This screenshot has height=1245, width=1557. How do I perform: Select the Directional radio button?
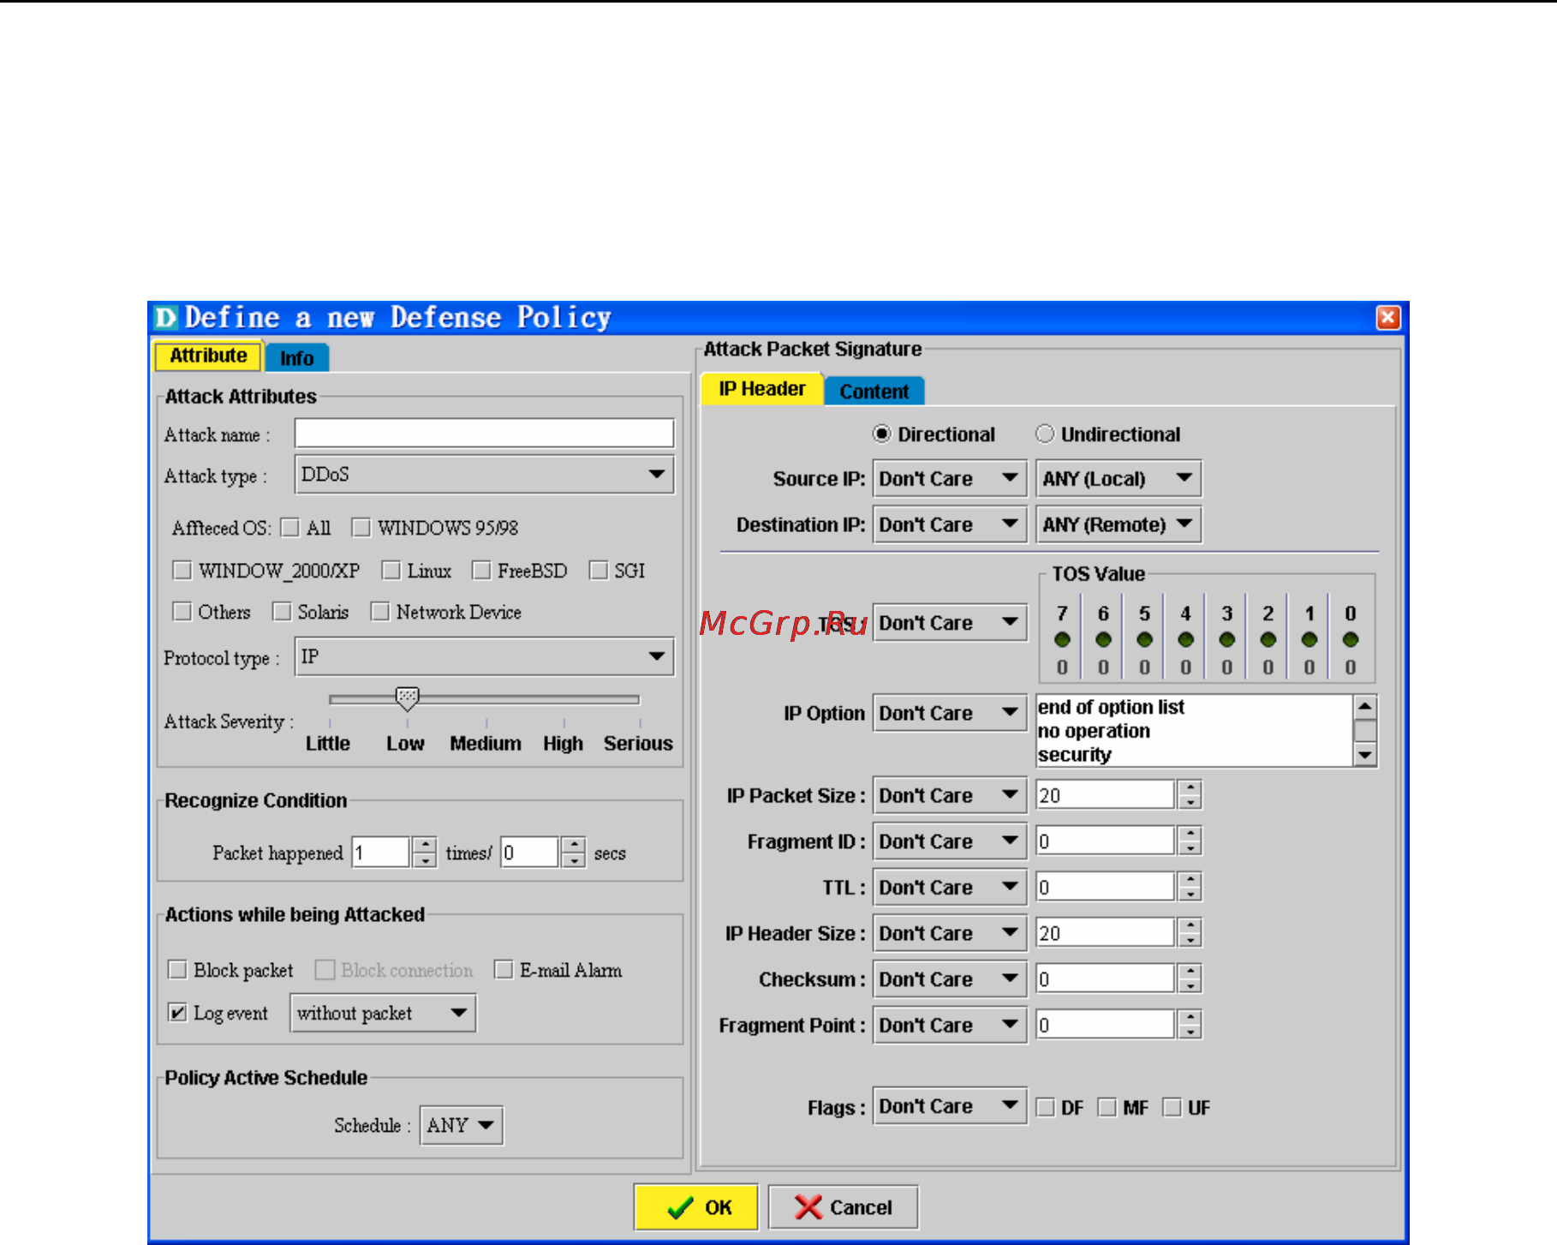(x=881, y=434)
